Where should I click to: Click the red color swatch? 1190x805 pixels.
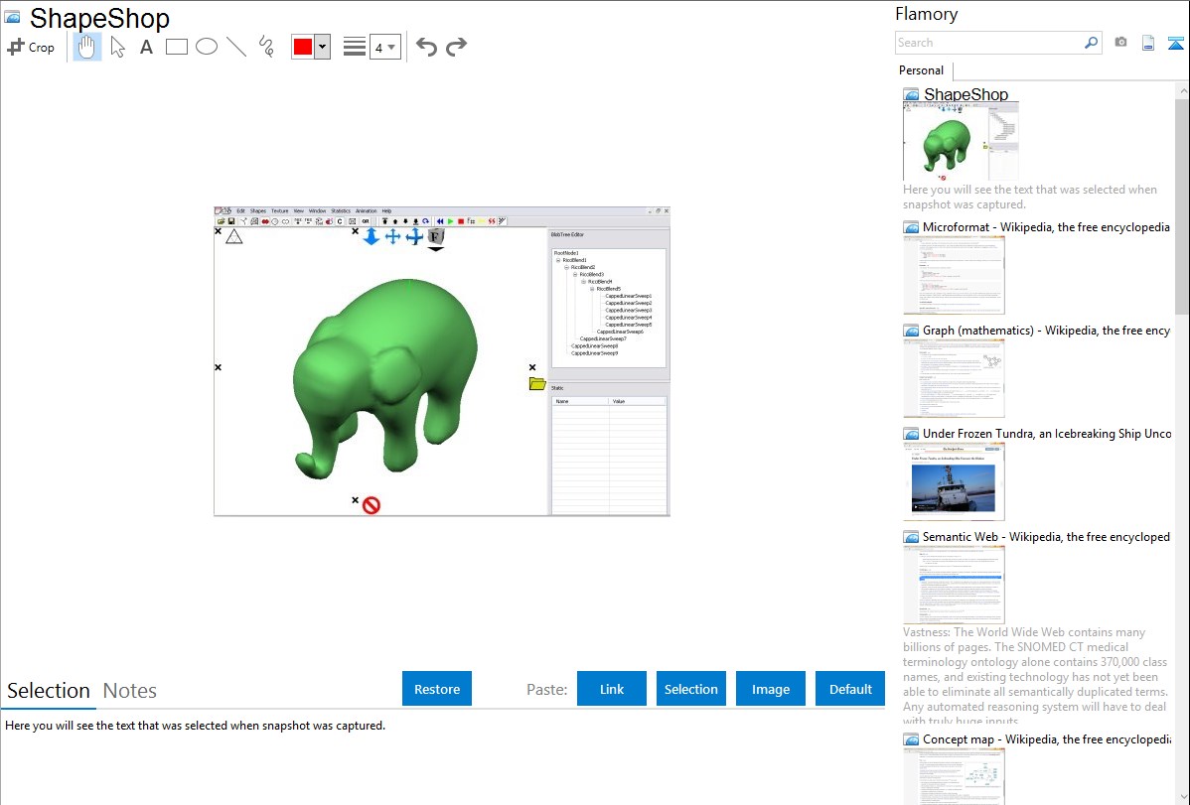[x=303, y=47]
